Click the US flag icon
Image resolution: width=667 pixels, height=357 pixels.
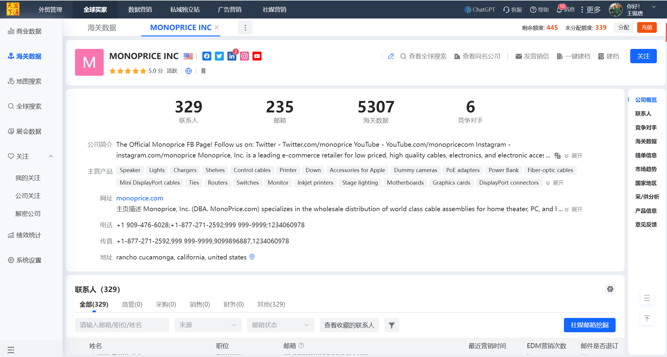click(188, 56)
